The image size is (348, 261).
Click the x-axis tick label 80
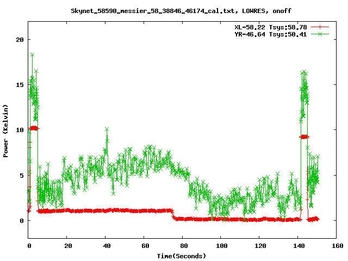[184, 246]
